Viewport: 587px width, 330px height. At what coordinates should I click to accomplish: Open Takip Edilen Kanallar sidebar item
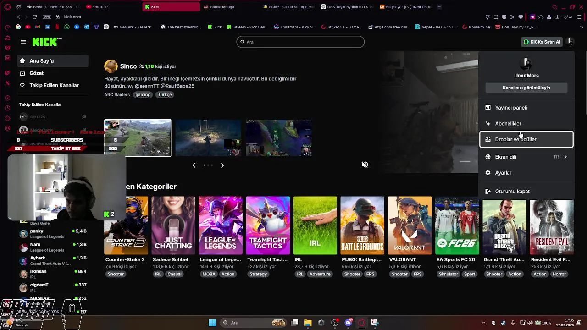pyautogui.click(x=53, y=85)
